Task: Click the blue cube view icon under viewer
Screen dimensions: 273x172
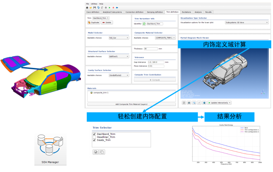Action: tap(204, 103)
